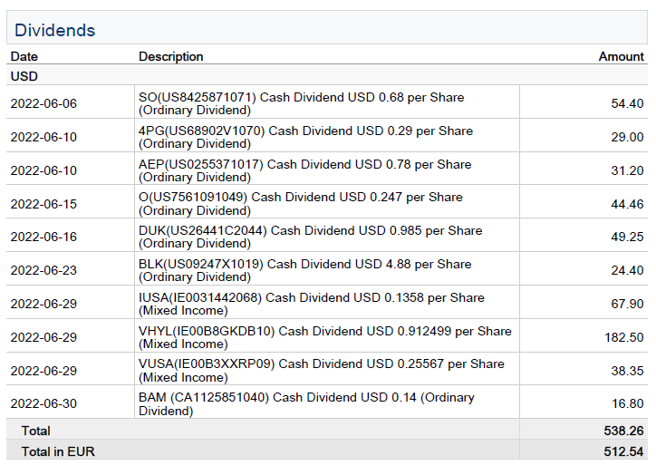Click the 2022-06-06 date cell
The image size is (656, 475).
click(43, 103)
